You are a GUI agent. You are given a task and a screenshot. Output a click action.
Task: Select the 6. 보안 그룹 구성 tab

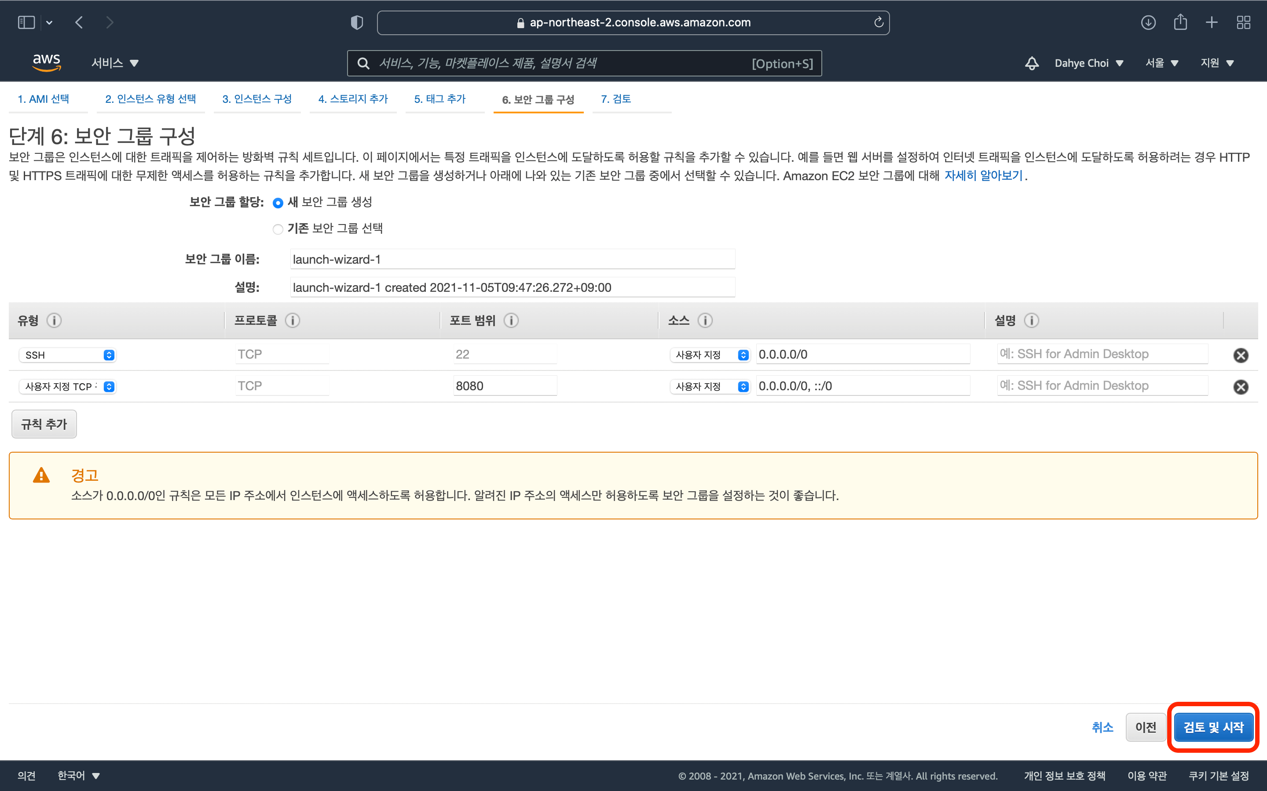538,99
